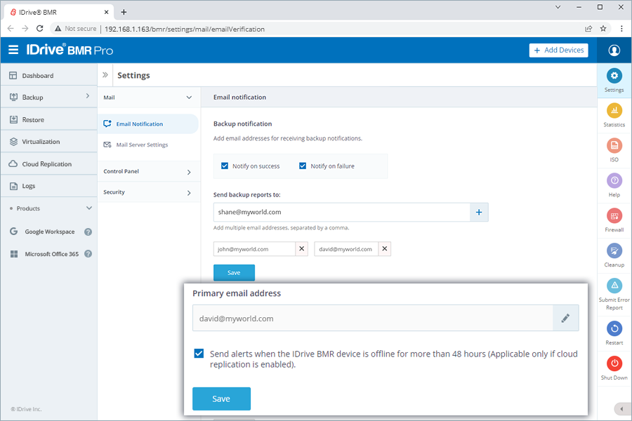Close the IDrive BMR browser tab
This screenshot has height=421, width=632.
[107, 12]
